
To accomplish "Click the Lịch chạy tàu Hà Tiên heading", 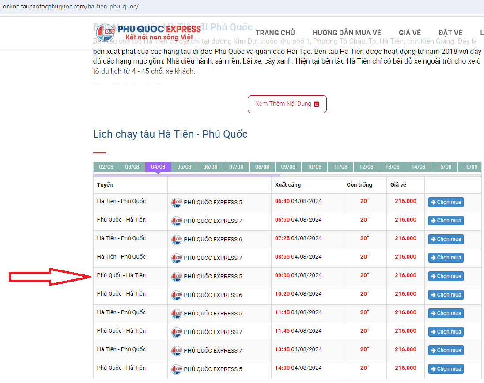I will pyautogui.click(x=170, y=134).
